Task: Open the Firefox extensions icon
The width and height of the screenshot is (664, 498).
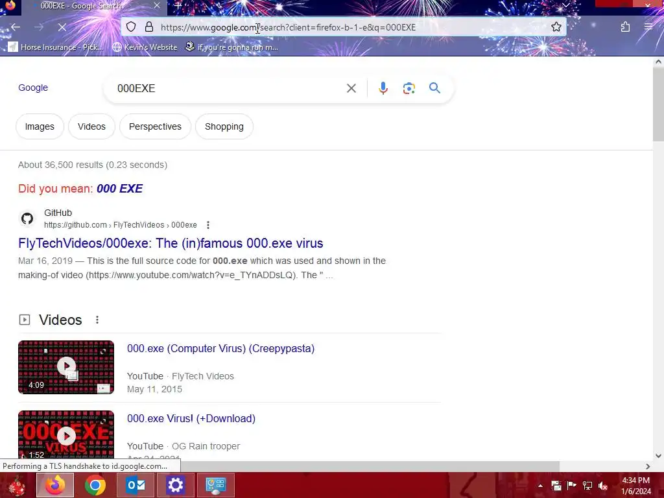Action: (x=625, y=27)
